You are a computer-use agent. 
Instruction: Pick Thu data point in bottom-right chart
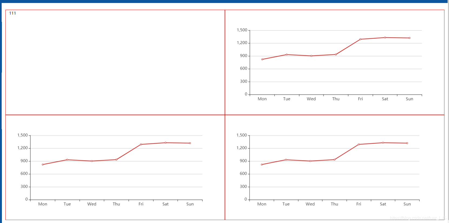334,160
